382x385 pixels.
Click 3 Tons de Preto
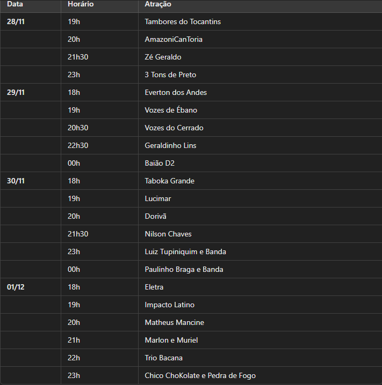click(x=170, y=75)
